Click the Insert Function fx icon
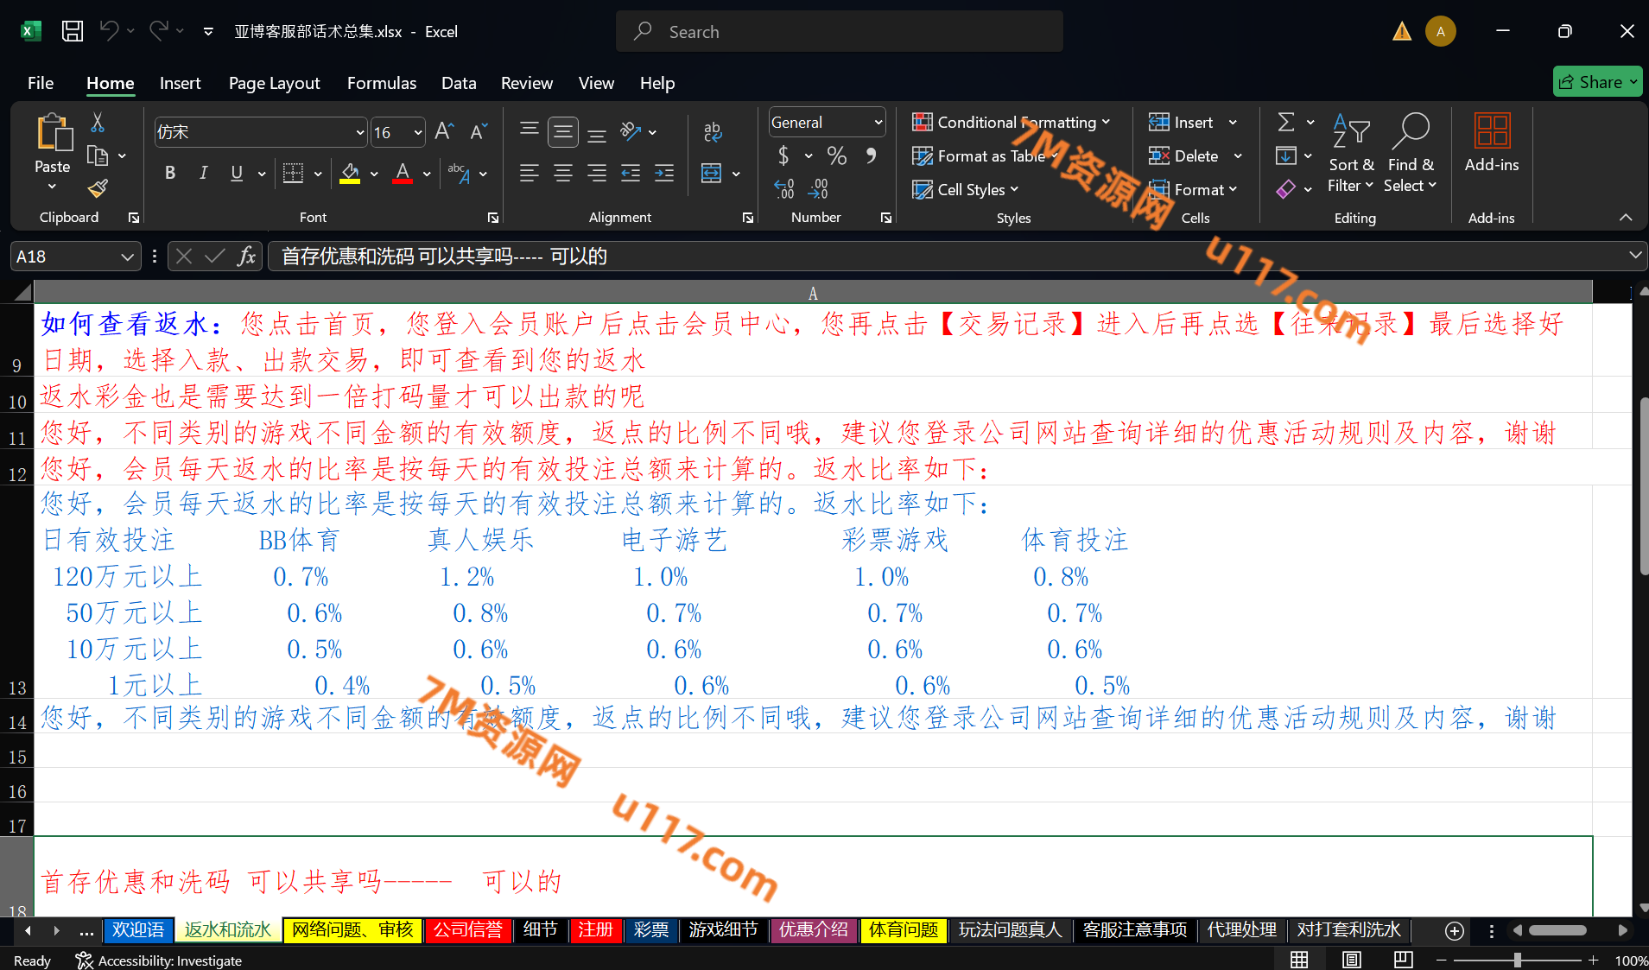Image resolution: width=1649 pixels, height=970 pixels. click(246, 257)
